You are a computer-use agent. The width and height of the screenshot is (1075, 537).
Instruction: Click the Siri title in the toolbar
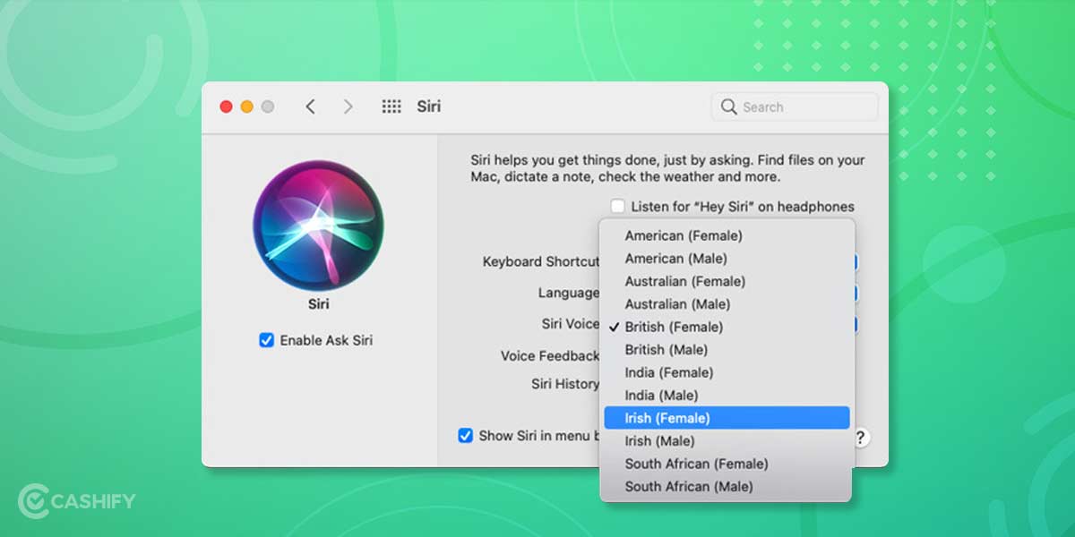pyautogui.click(x=429, y=106)
